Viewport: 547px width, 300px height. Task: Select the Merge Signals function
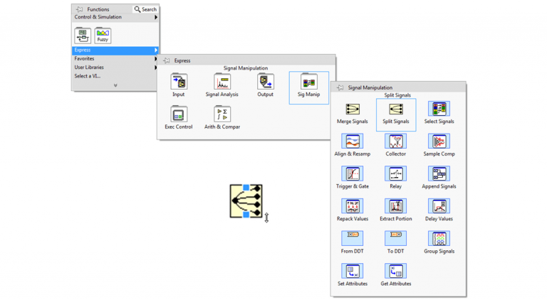click(x=352, y=109)
